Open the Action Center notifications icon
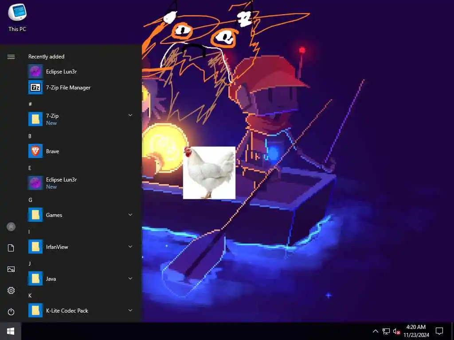This screenshot has width=454, height=340. pyautogui.click(x=439, y=331)
